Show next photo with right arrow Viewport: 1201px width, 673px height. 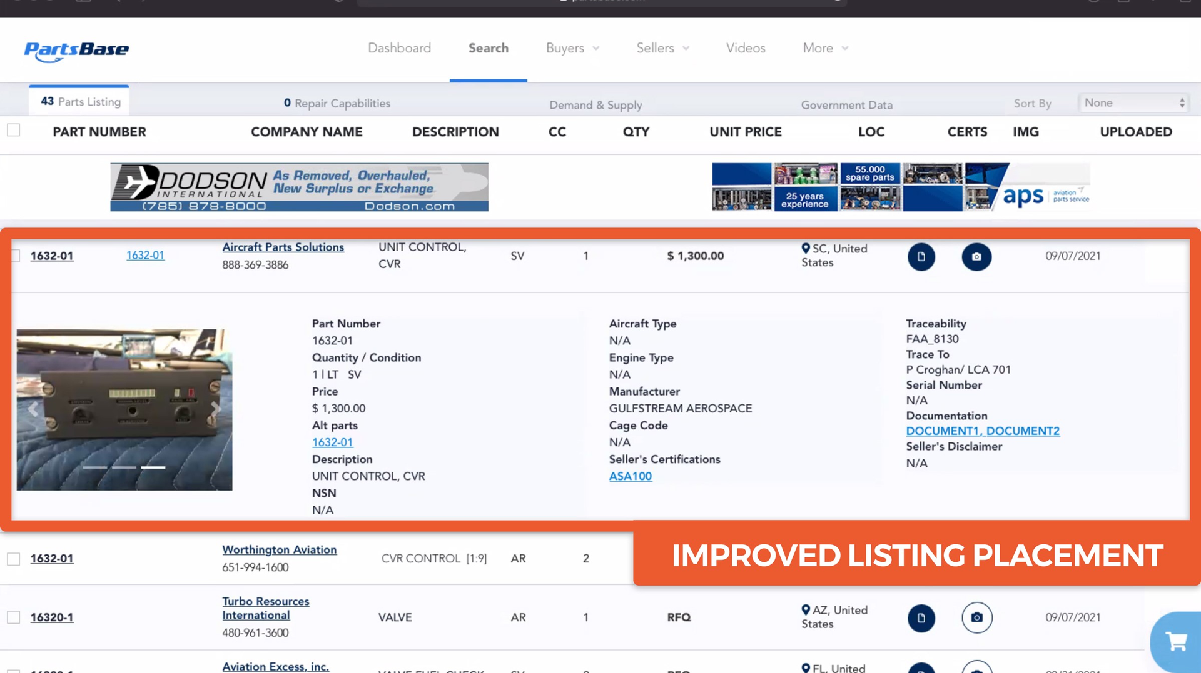coord(216,409)
